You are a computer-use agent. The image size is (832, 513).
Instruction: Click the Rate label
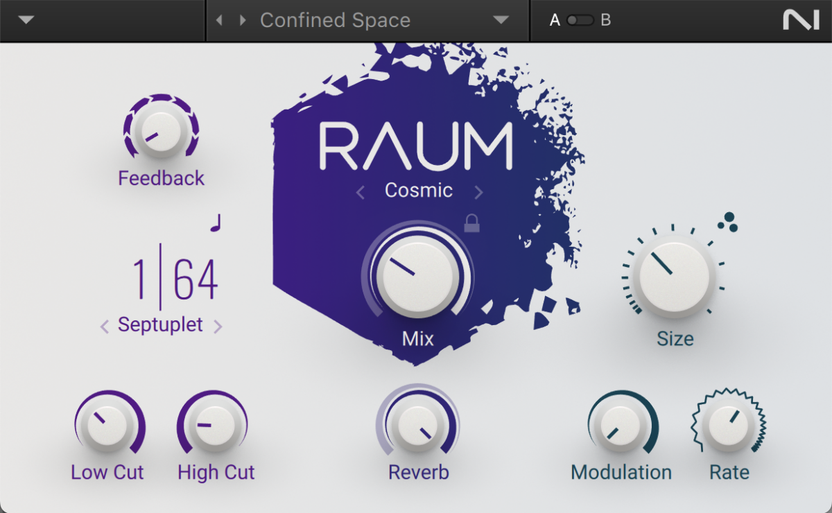click(729, 473)
